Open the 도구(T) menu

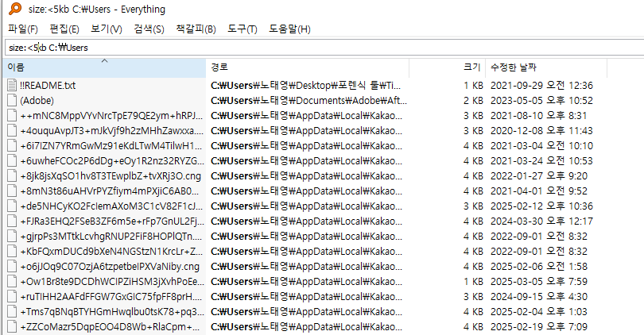coord(242,29)
